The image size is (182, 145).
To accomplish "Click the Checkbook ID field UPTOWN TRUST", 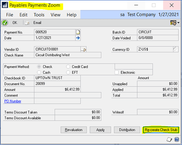I will (57, 78).
